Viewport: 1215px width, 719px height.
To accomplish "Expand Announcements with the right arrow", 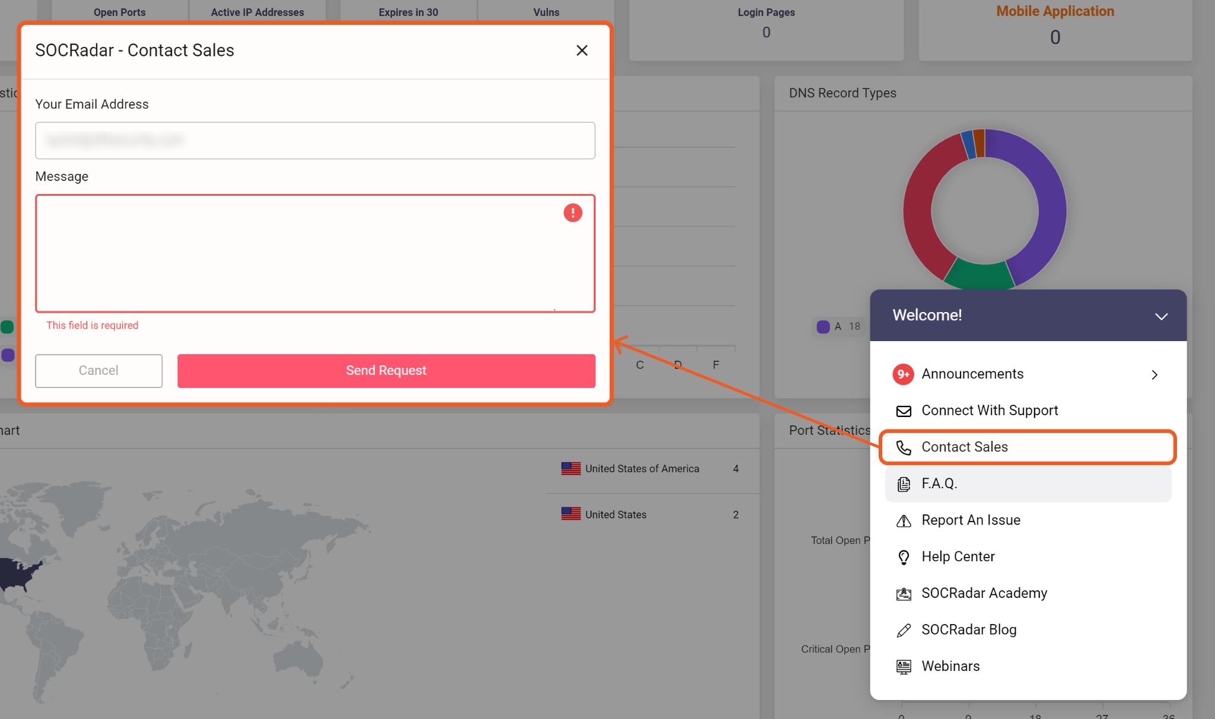I will click(x=1154, y=375).
